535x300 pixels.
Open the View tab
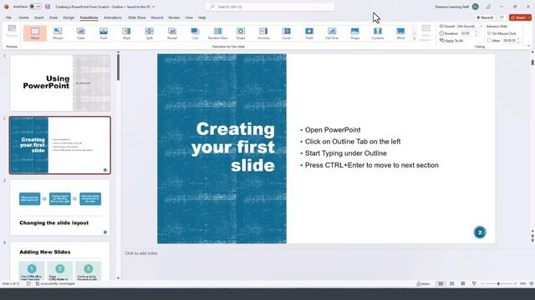click(x=189, y=17)
